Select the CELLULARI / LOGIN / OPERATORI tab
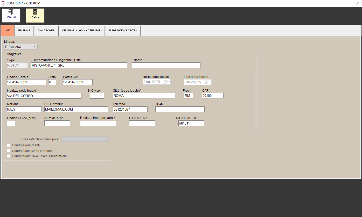The height and width of the screenshot is (217, 362). 82,31
